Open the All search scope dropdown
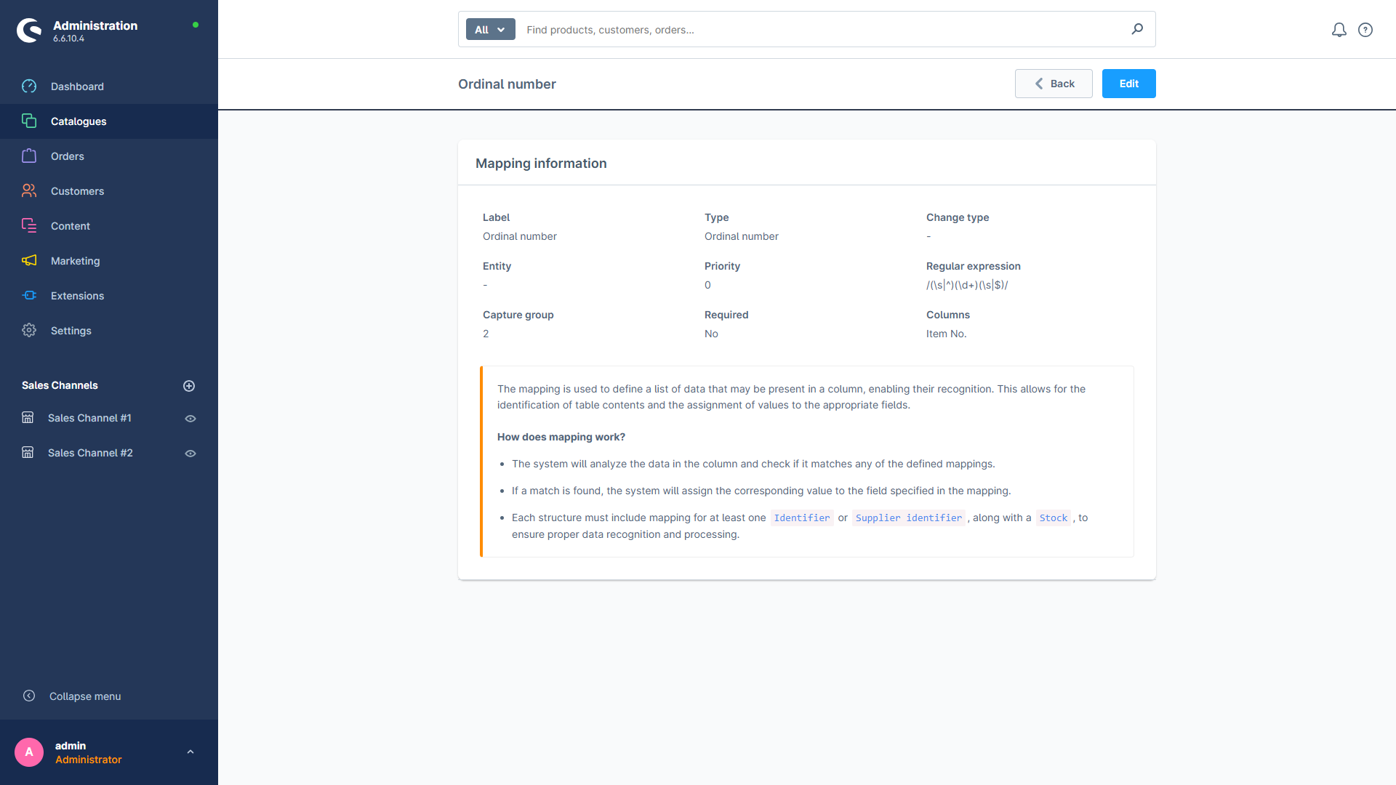 (x=491, y=30)
